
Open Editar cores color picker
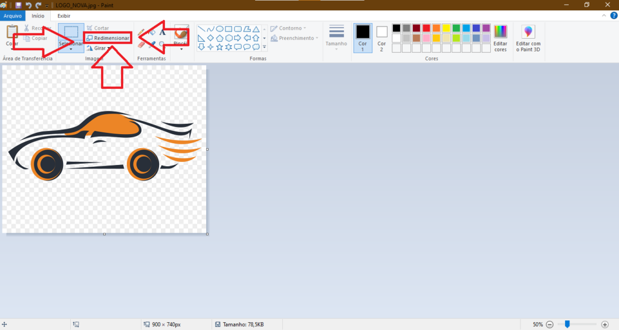coord(500,38)
